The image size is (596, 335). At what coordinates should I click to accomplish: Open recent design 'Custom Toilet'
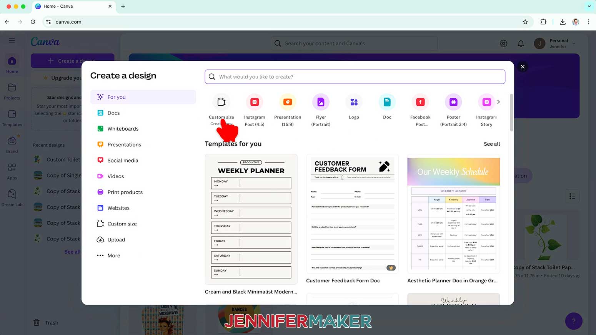[x=57, y=159]
